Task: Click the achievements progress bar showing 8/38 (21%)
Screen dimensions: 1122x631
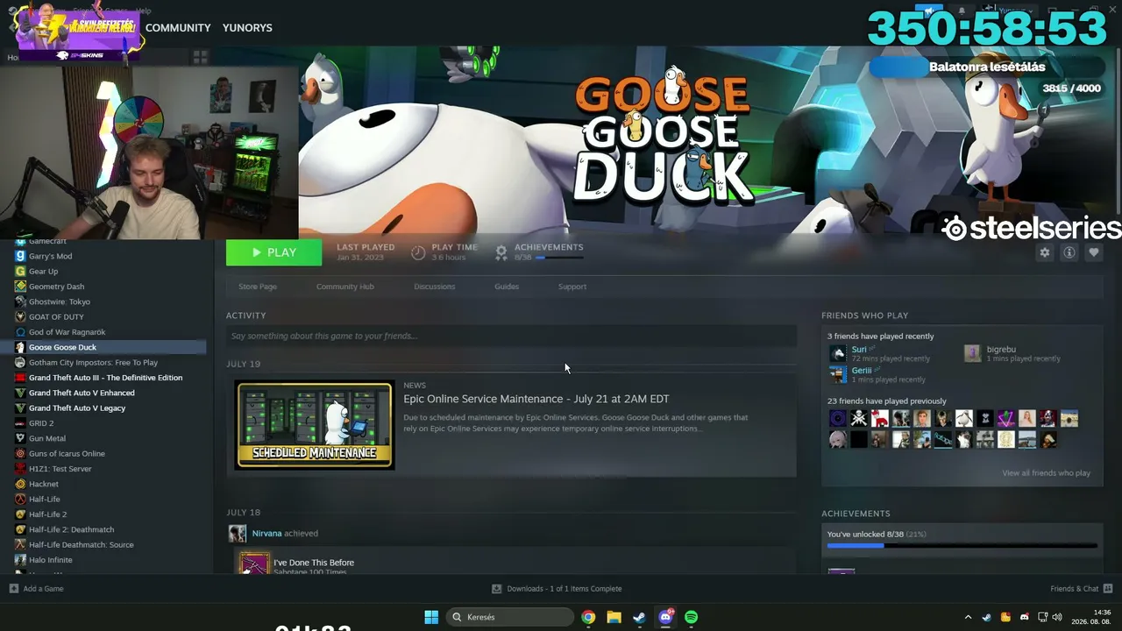Action: [x=962, y=546]
